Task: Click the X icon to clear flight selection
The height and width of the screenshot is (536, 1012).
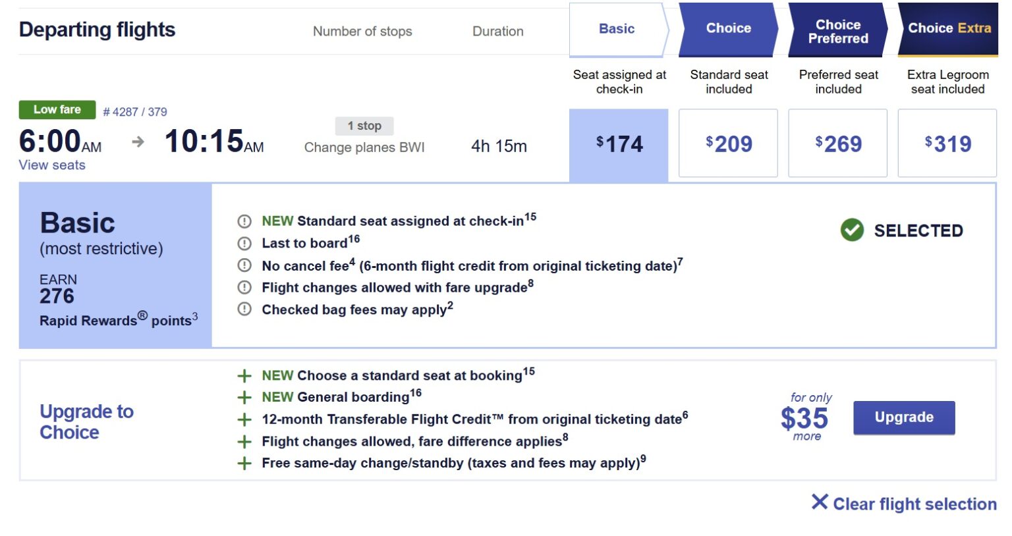Action: click(819, 502)
